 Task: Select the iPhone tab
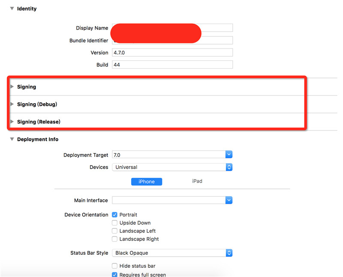[146, 181]
